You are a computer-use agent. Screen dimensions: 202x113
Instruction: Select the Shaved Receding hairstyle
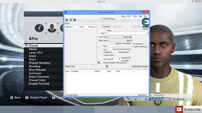tap(44, 63)
